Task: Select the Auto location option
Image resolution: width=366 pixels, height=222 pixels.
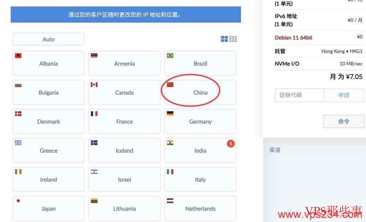Action: [48, 39]
